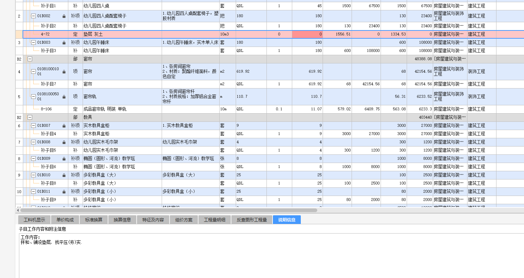Click the 0.1 content factor cell
The height and width of the screenshot is (278, 524).
click(279, 109)
